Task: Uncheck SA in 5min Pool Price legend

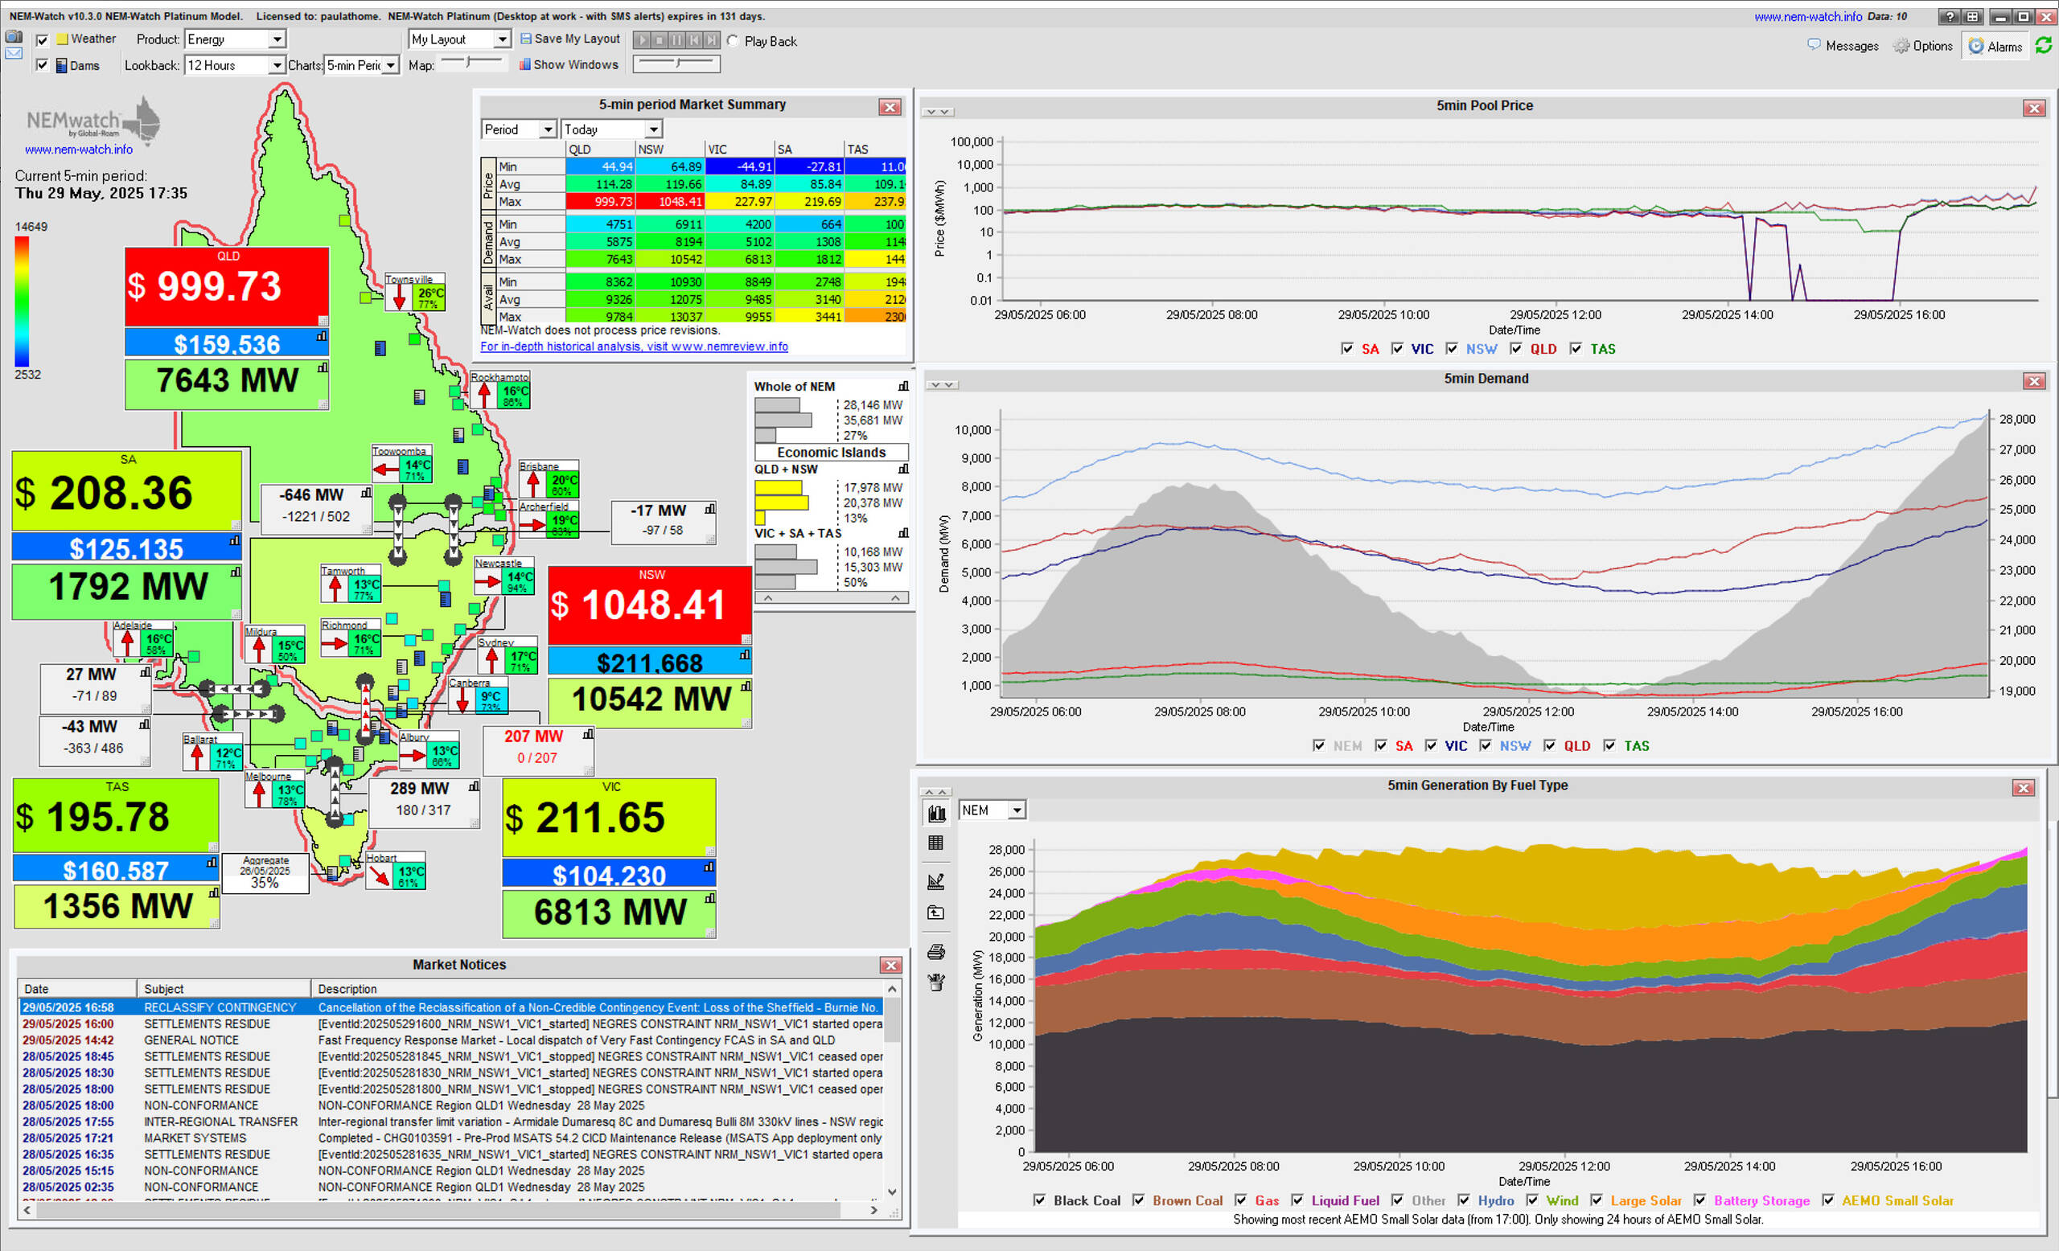Action: [1347, 349]
